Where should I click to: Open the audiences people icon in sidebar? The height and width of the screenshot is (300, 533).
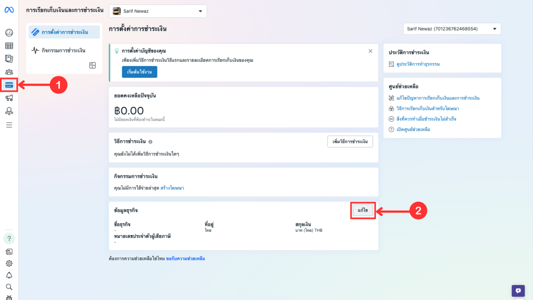tap(9, 72)
